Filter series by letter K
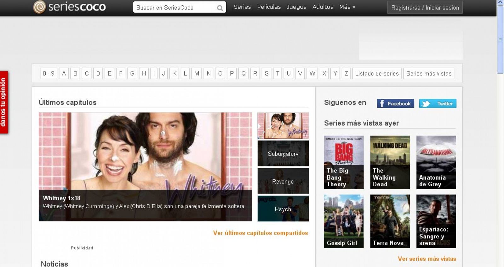 pyautogui.click(x=174, y=74)
